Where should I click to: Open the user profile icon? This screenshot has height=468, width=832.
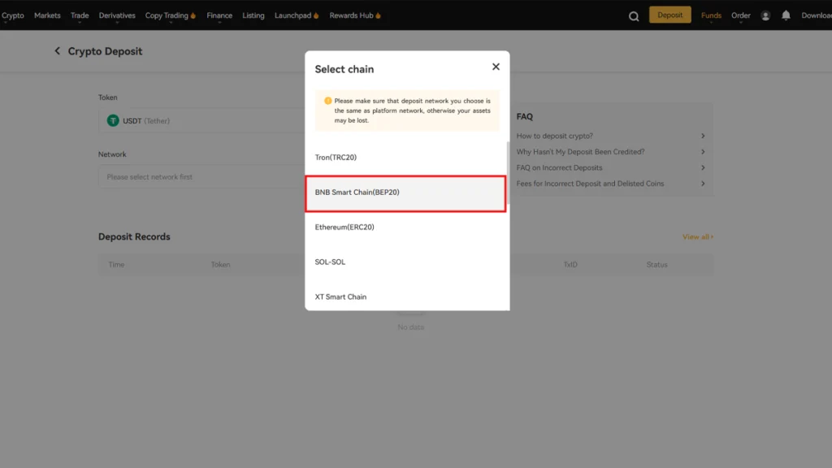(x=765, y=16)
